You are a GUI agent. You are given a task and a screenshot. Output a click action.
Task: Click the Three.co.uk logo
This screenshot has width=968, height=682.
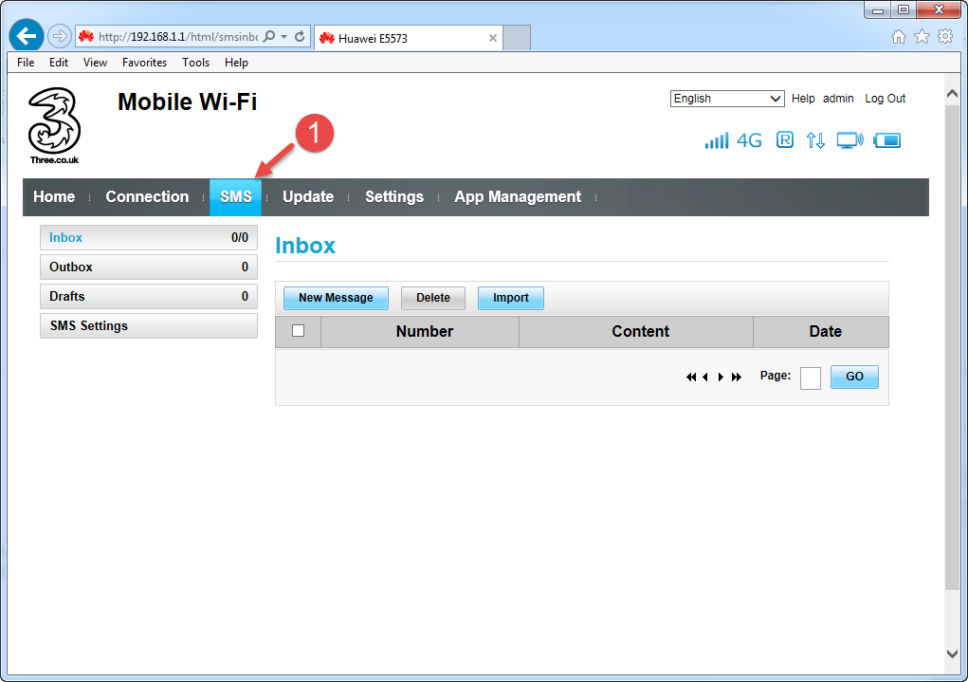pyautogui.click(x=54, y=125)
